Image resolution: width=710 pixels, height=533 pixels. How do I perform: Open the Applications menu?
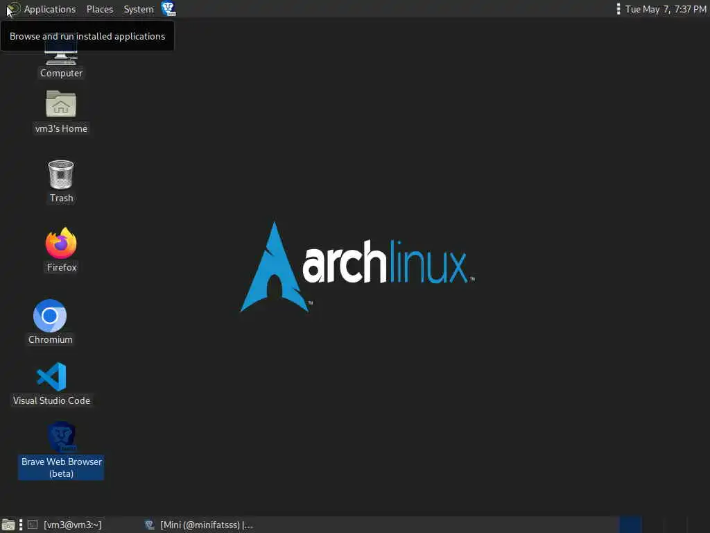click(x=42, y=9)
